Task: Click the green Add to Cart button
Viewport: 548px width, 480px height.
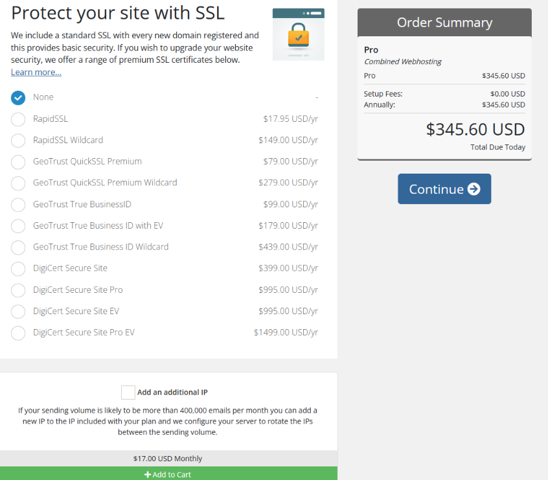Action: click(x=168, y=474)
